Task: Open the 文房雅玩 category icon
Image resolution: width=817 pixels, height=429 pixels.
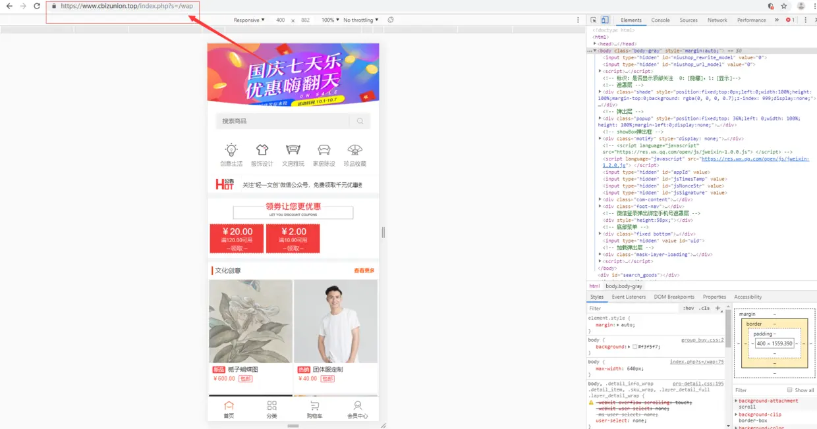Action: tap(293, 155)
